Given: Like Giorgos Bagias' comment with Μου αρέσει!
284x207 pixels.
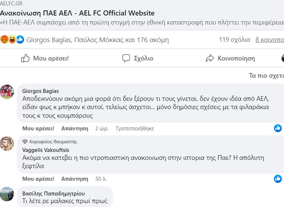Looking at the screenshot, I should pyautogui.click(x=38, y=128).
